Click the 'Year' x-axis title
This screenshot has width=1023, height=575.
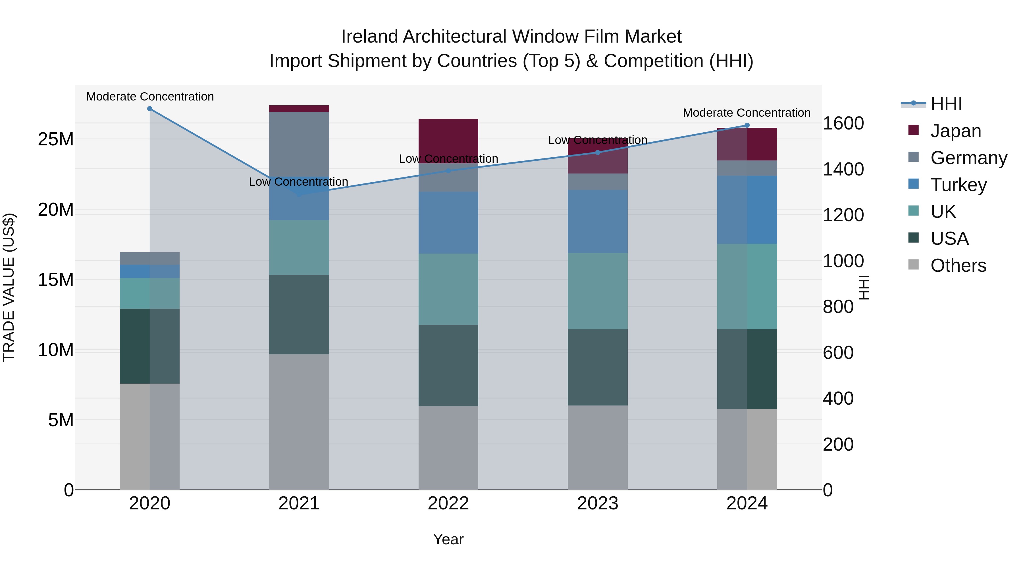tap(448, 539)
